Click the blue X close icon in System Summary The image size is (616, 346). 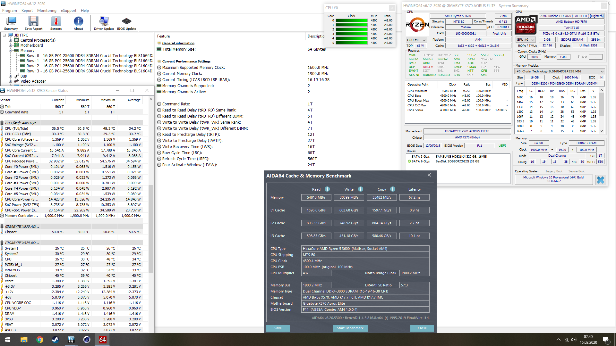[x=600, y=180]
